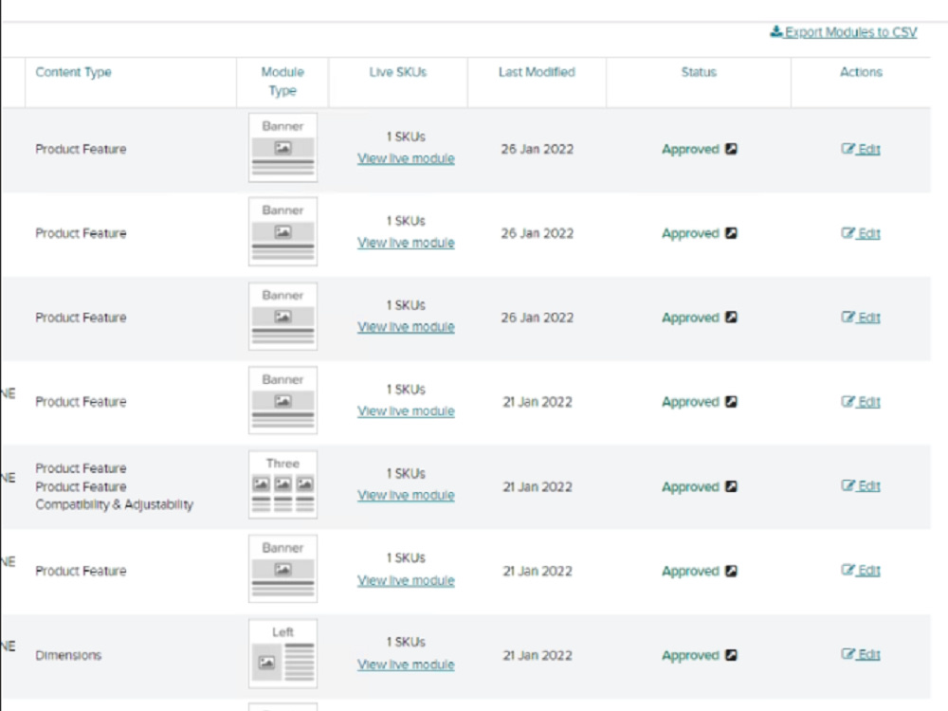The image size is (948, 711).
Task: Click the Live SKUs column header
Action: pyautogui.click(x=398, y=72)
